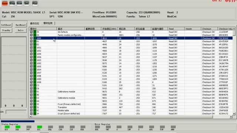Click the ERR status register indicator
Viewport: 237px width, 133px height.
83,127
